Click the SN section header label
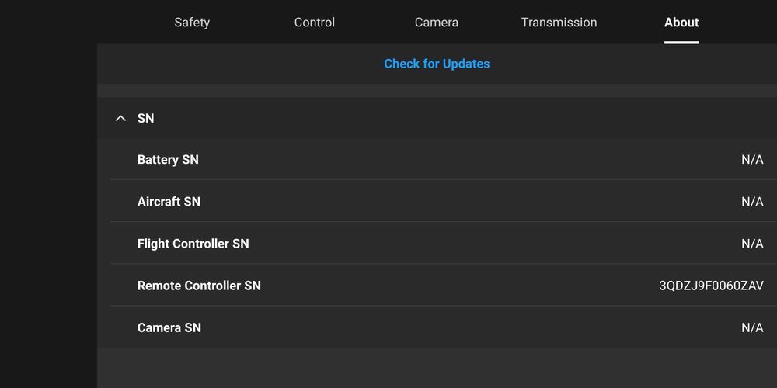This screenshot has height=388, width=777. [x=146, y=118]
